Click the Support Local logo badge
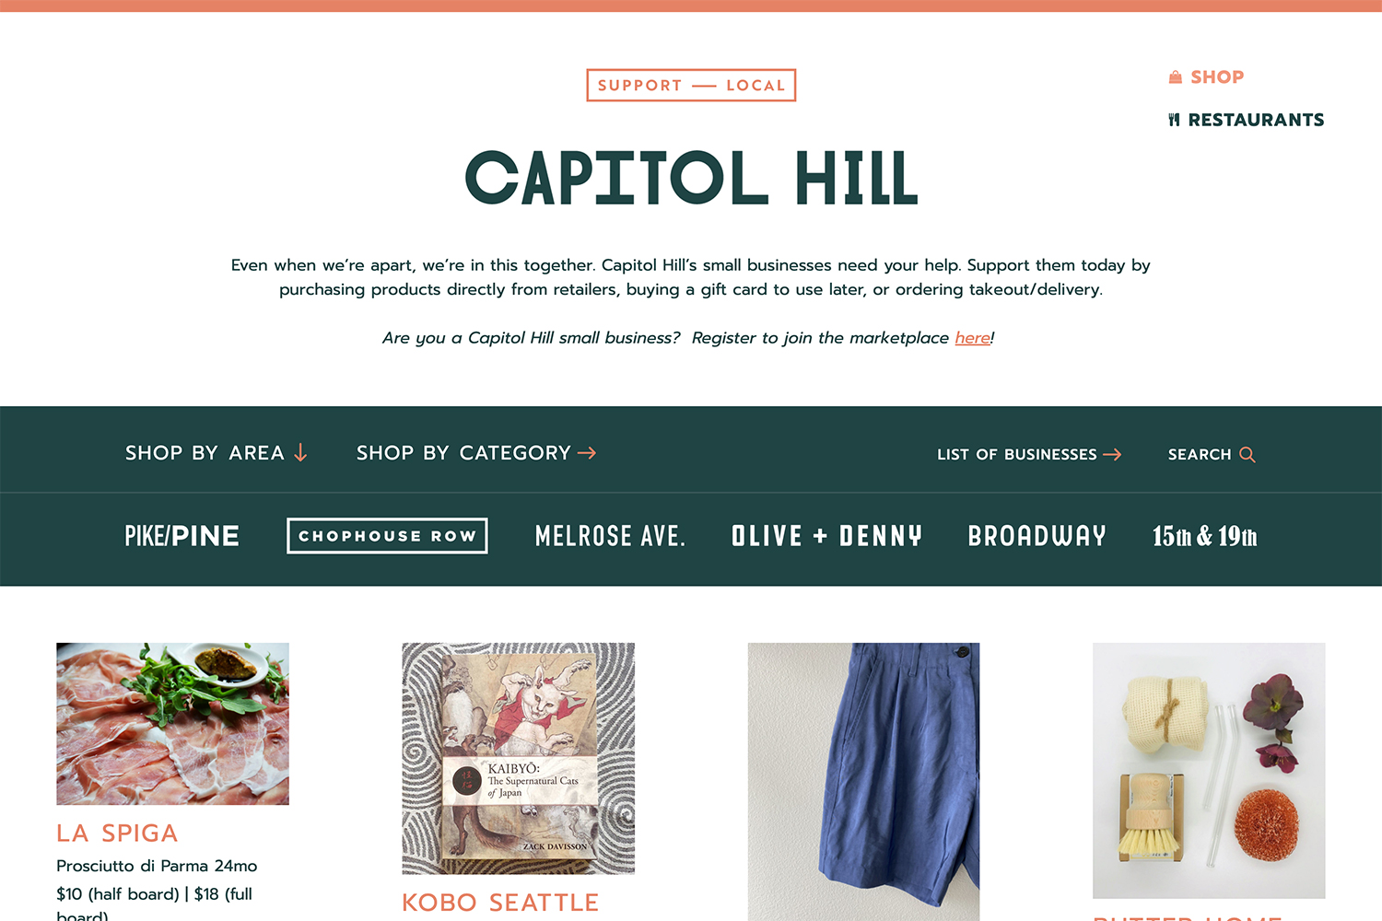 click(691, 86)
